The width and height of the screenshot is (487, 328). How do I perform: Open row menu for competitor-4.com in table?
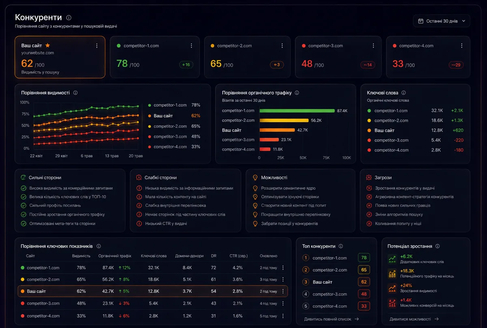coord(283,316)
